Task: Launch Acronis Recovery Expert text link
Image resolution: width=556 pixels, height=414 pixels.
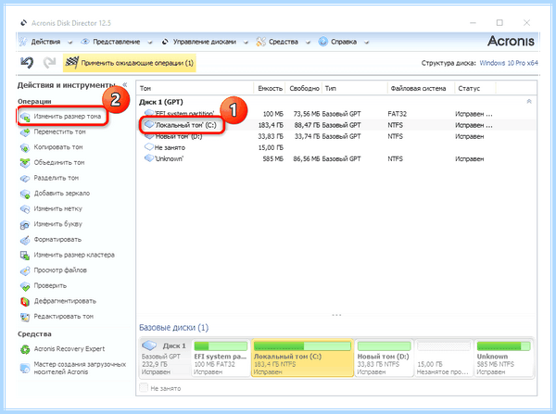Action: tap(69, 349)
